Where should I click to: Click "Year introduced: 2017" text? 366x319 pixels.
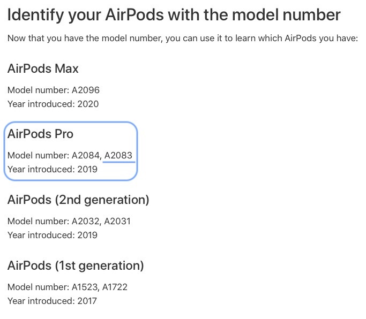click(x=53, y=301)
